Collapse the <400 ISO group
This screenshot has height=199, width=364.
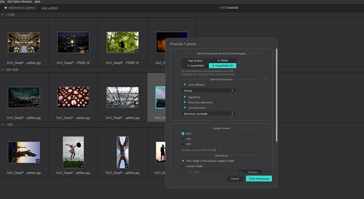2,125
